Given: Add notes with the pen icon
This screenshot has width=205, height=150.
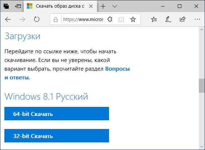Looking at the screenshot, I should (168, 20).
